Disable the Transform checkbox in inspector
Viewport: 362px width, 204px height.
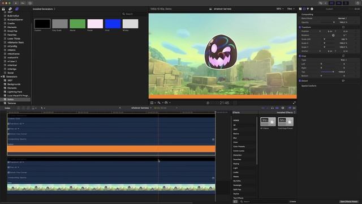[x=300, y=27]
